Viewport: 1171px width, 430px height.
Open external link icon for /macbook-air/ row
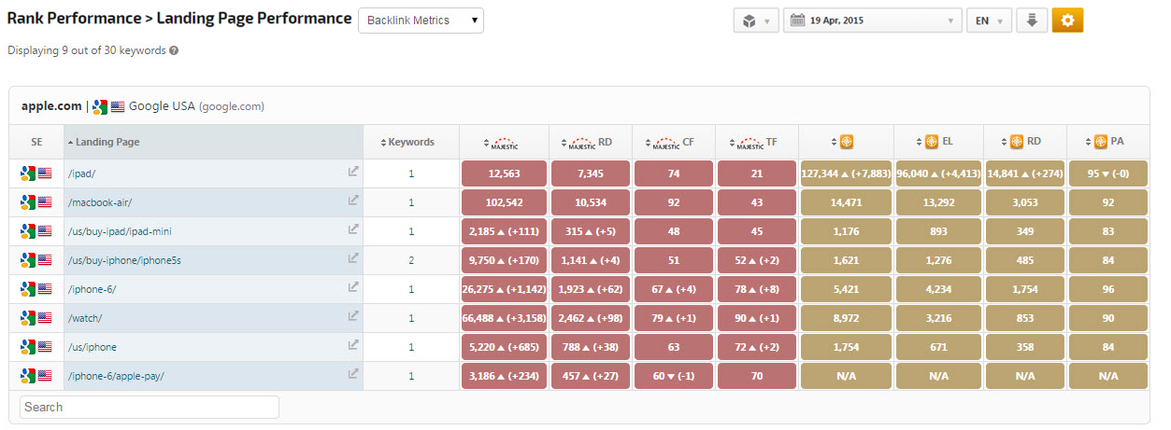point(353,201)
